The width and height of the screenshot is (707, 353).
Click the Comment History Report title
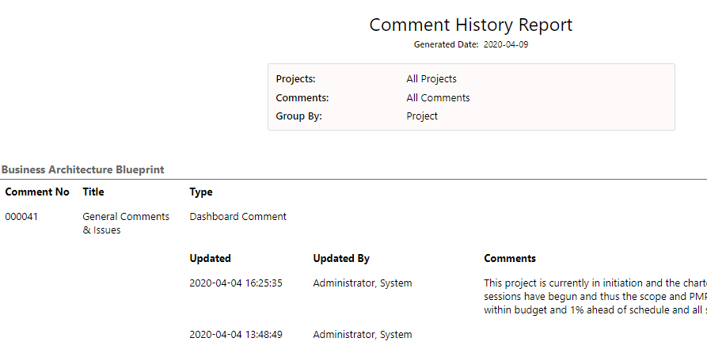pos(471,25)
